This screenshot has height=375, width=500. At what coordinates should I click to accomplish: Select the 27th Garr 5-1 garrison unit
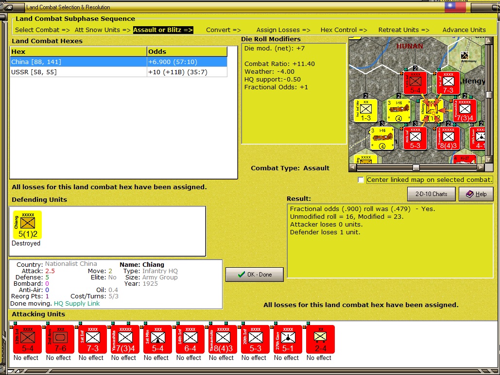288,339
